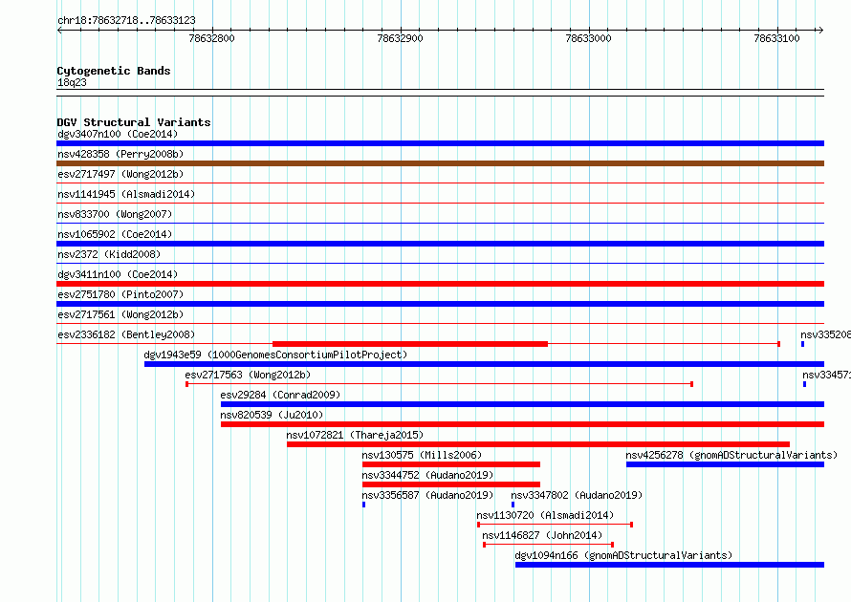Viewport: 851px width, 602px height.
Task: Open variant nsv1146827 (John2014) label
Action: pyautogui.click(x=542, y=535)
